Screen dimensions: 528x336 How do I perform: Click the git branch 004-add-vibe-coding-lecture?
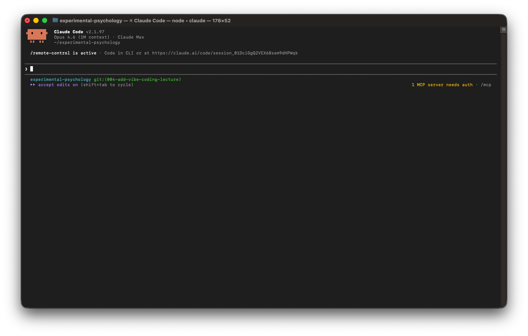click(x=137, y=80)
